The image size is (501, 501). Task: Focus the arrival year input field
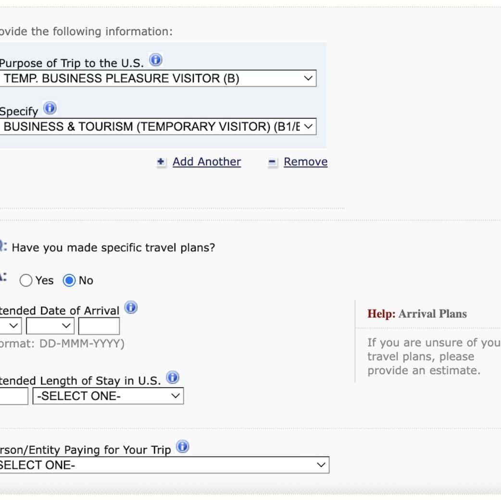click(99, 326)
